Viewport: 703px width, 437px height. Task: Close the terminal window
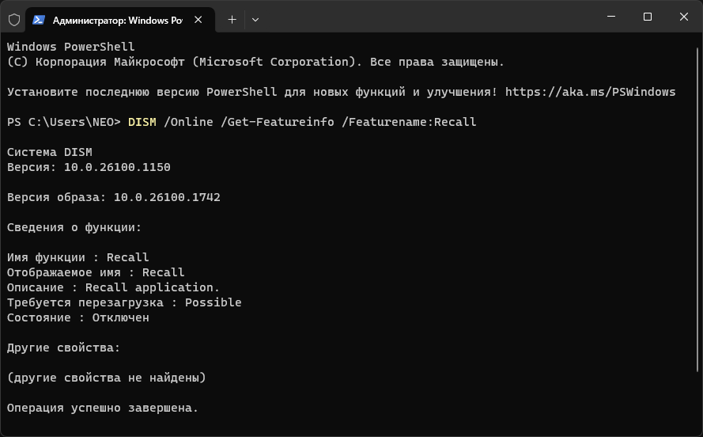click(x=684, y=17)
